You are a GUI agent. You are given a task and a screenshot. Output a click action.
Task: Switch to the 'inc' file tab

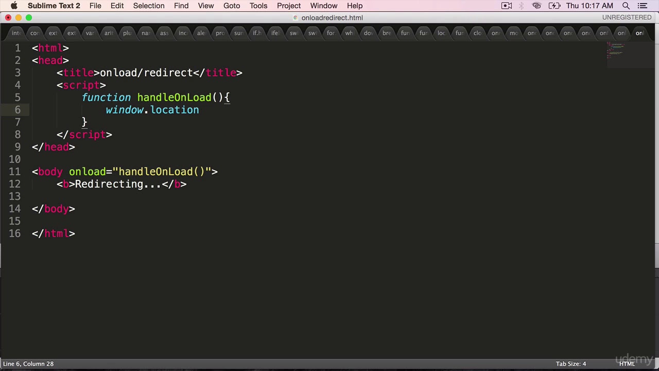click(x=183, y=33)
